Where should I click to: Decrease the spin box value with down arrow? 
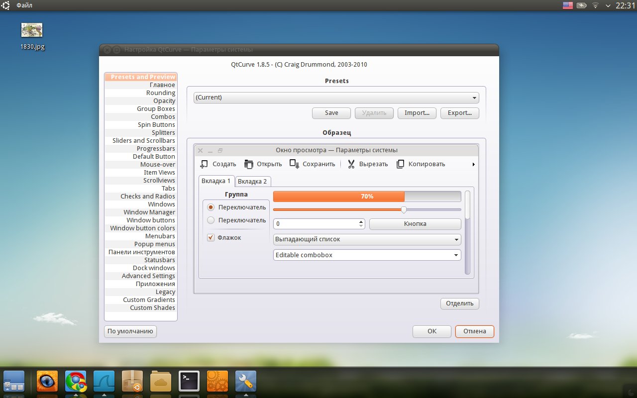(x=361, y=226)
